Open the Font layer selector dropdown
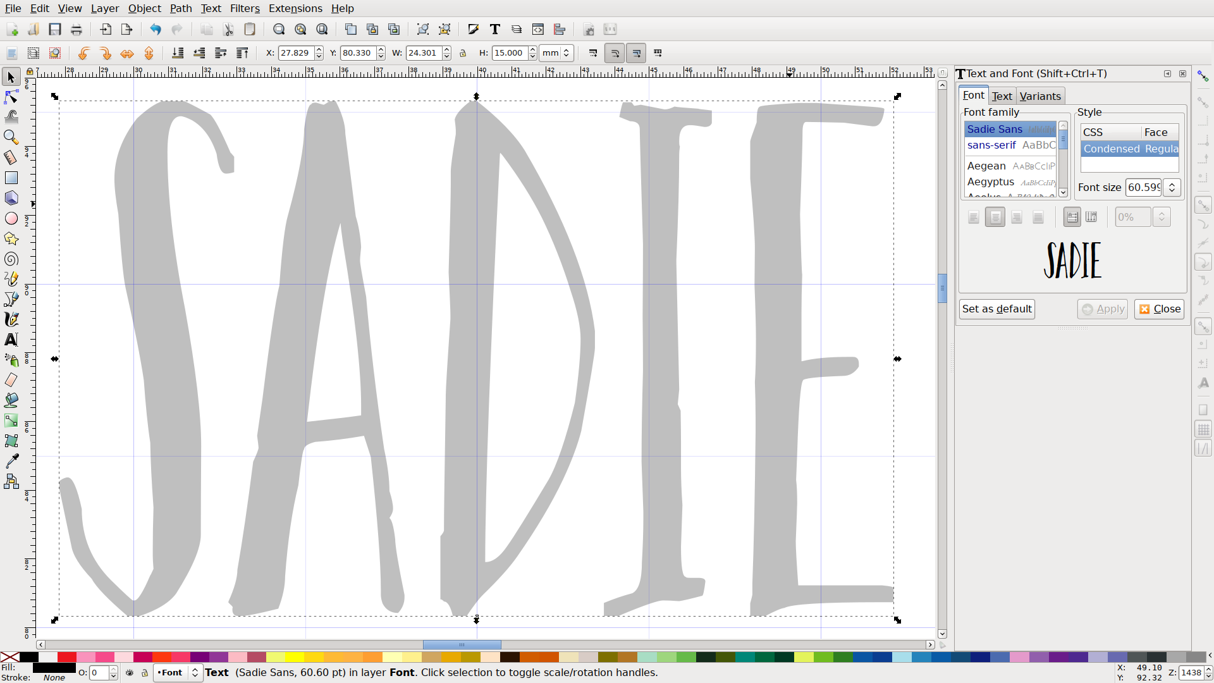The image size is (1214, 683). click(178, 673)
